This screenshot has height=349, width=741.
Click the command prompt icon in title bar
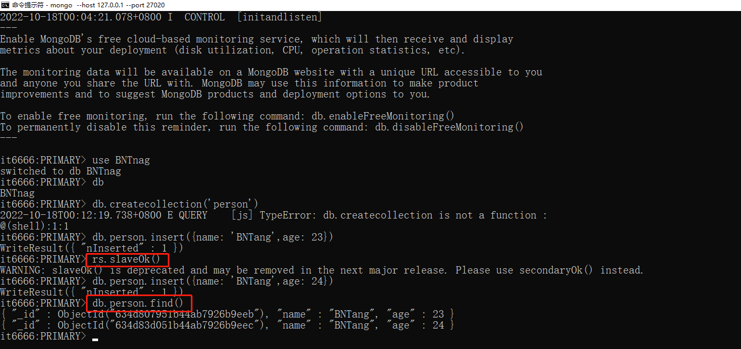[5, 5]
